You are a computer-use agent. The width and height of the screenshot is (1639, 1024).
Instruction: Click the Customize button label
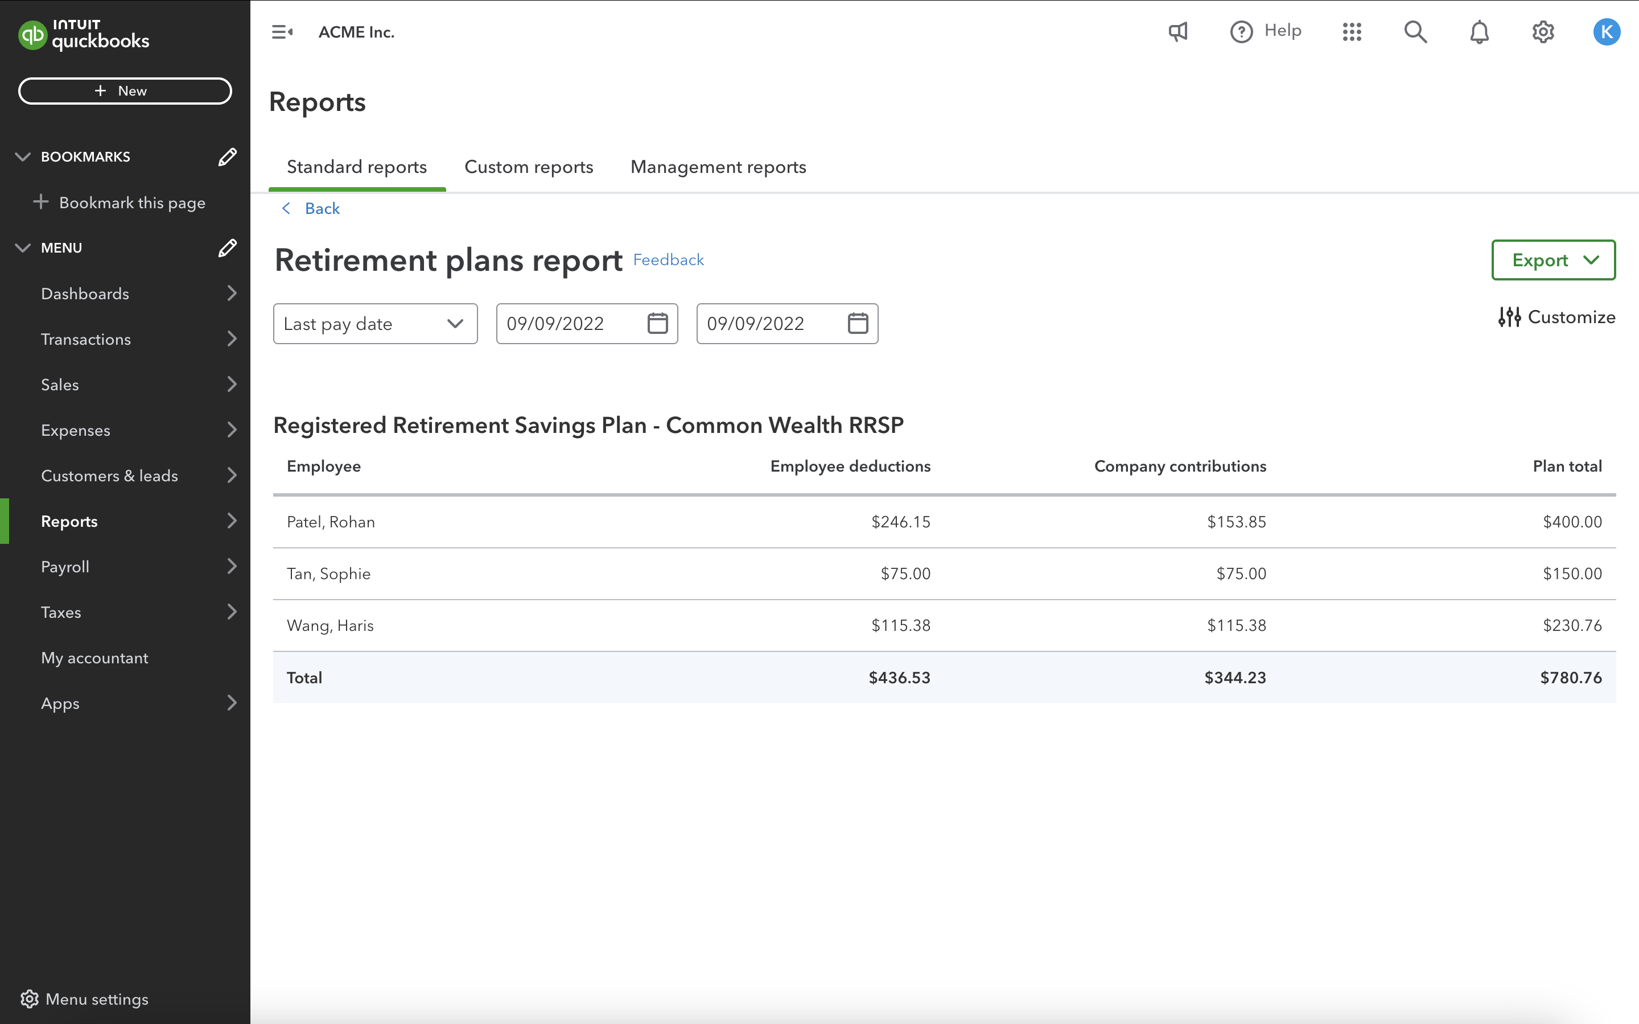pos(1571,317)
